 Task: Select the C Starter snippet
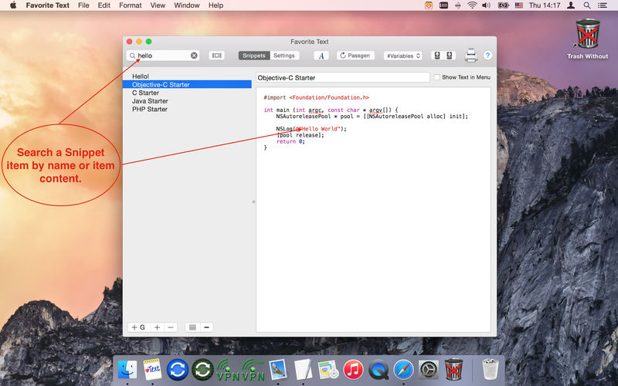(x=145, y=93)
